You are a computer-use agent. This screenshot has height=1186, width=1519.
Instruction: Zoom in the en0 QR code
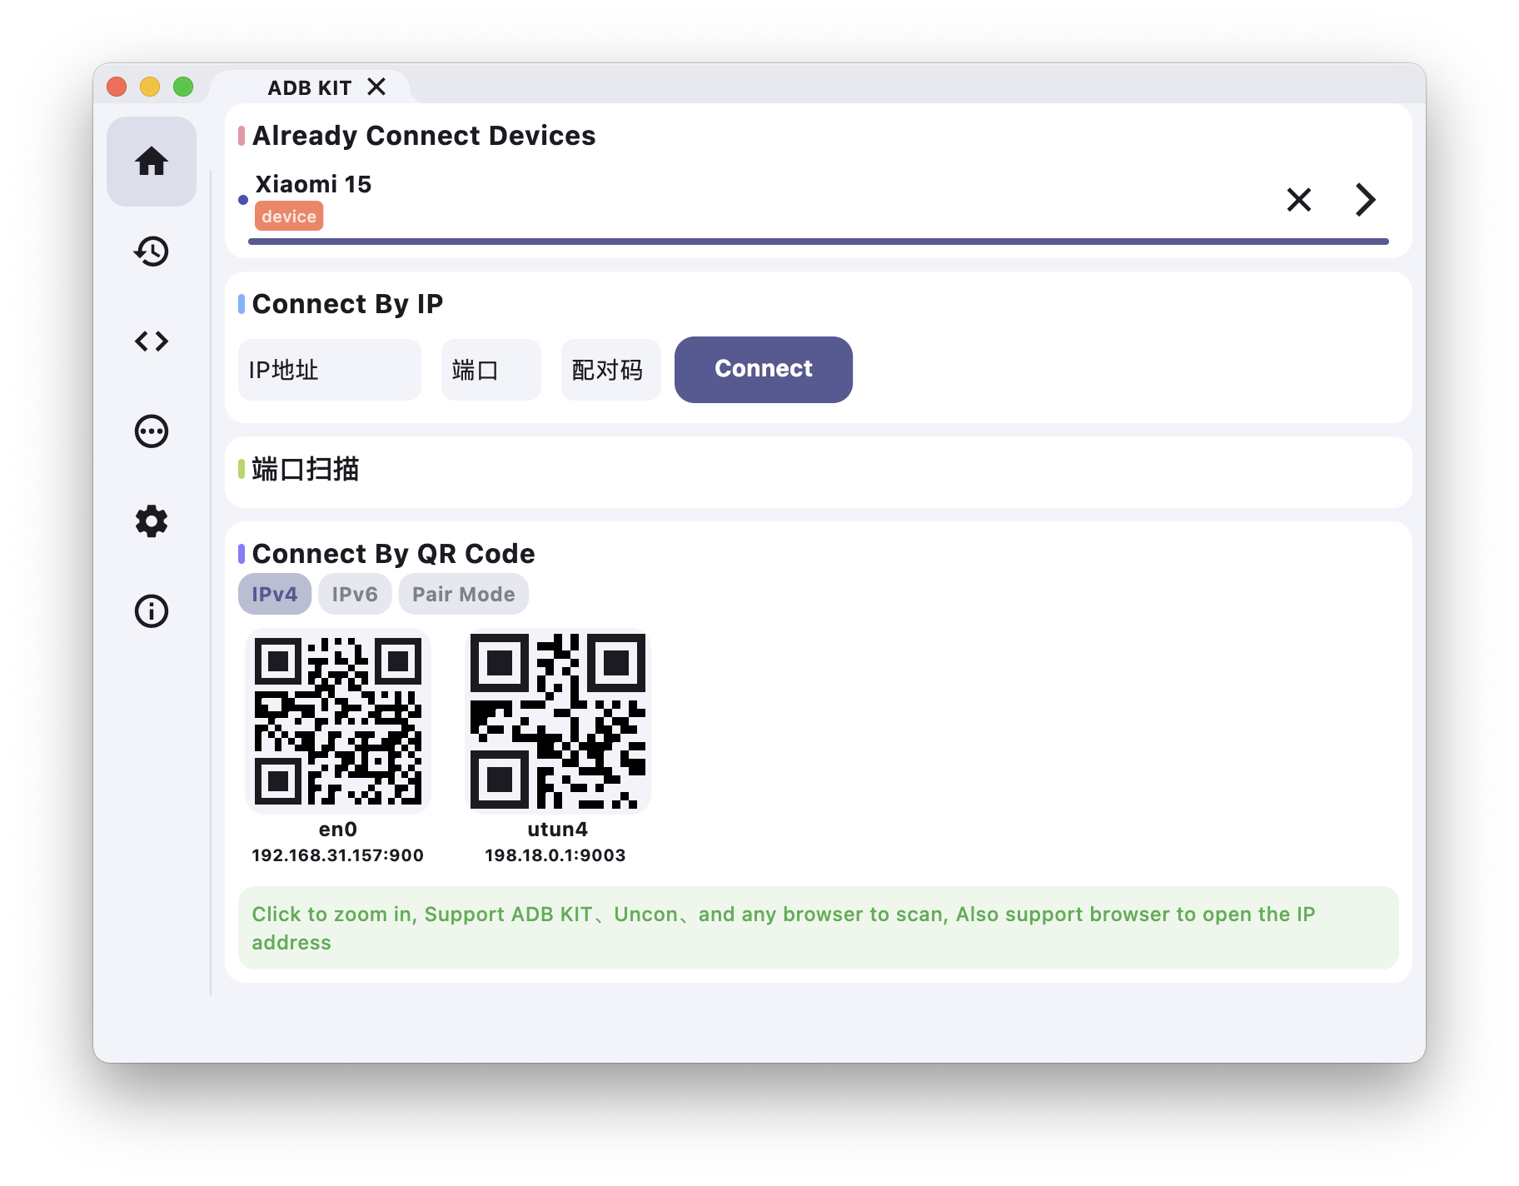(x=337, y=721)
